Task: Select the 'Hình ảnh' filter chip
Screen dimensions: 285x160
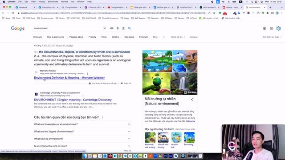Action: (37, 37)
